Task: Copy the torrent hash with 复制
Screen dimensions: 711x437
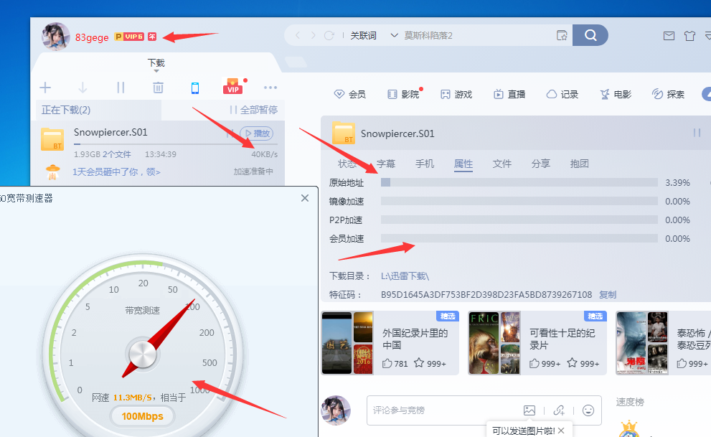Action: (x=607, y=294)
